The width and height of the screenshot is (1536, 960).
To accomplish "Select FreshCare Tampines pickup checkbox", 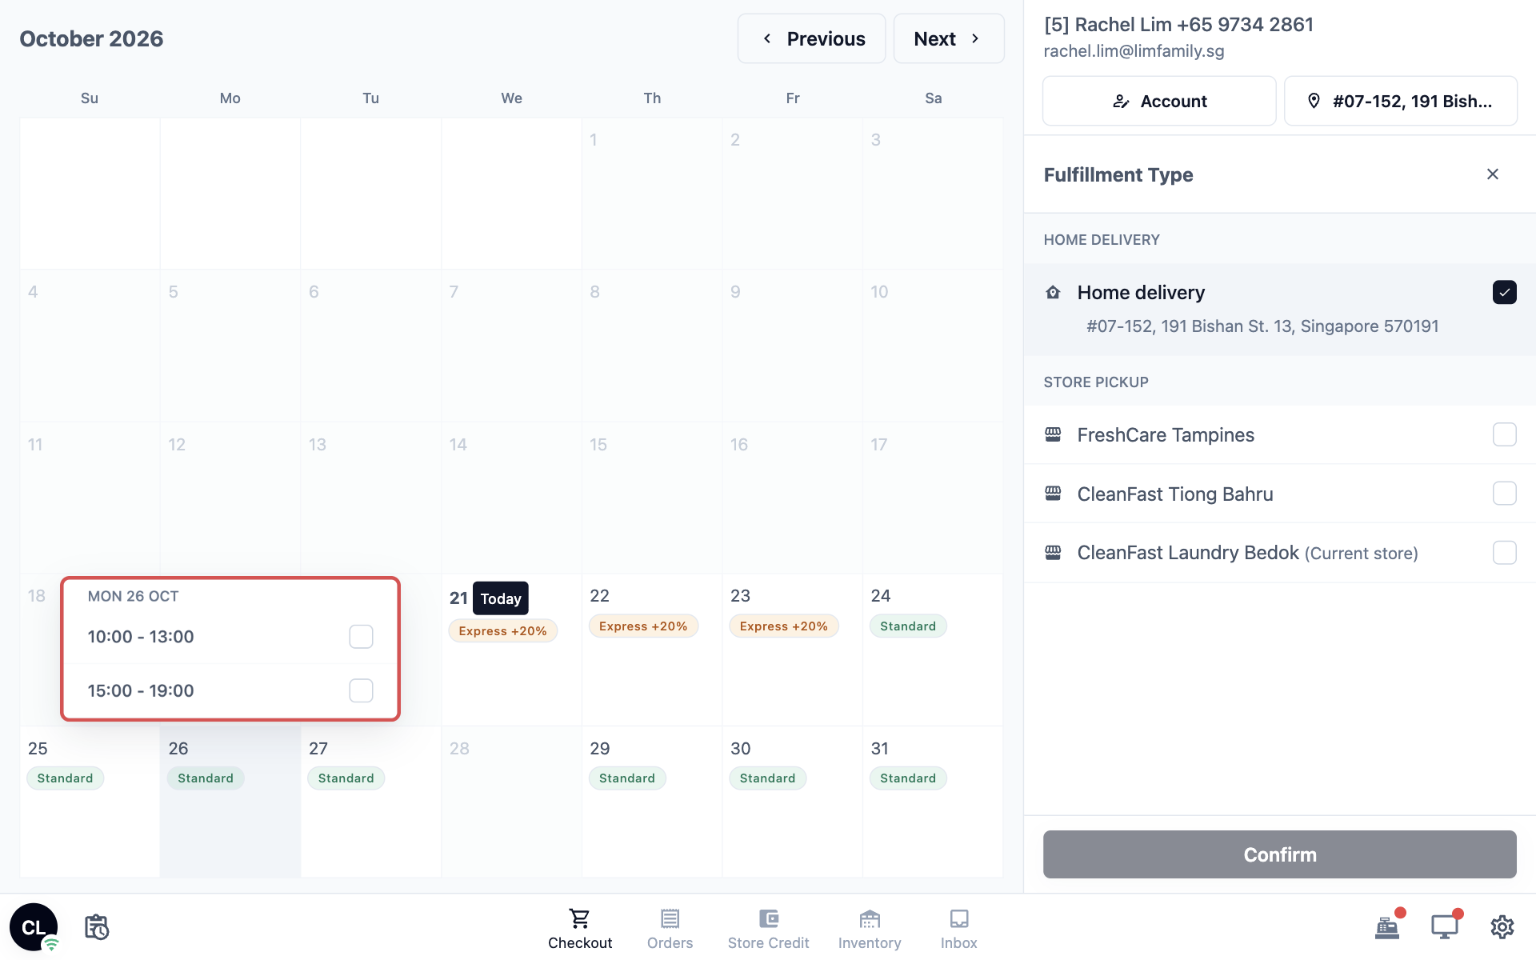I will (1504, 434).
